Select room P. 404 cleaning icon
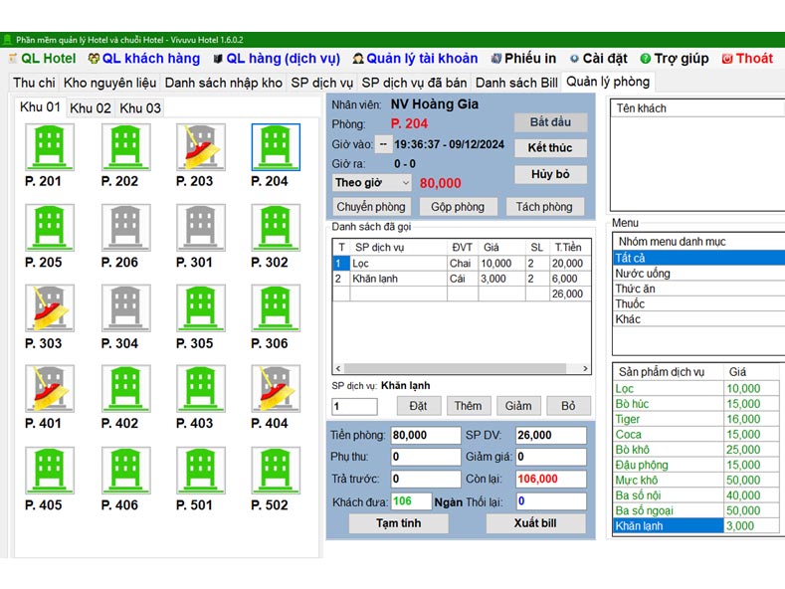The height and width of the screenshot is (589, 785). [276, 388]
